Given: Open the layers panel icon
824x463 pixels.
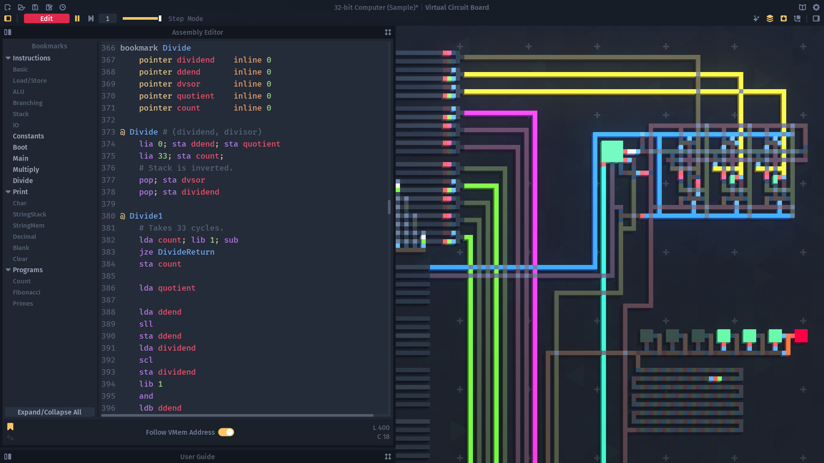Looking at the screenshot, I should 770,18.
